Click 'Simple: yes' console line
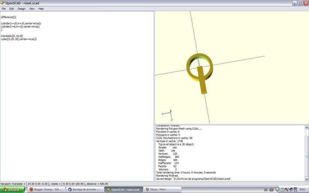 [168, 147]
